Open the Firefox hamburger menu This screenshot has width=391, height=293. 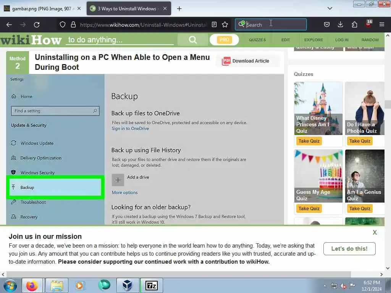point(382,24)
